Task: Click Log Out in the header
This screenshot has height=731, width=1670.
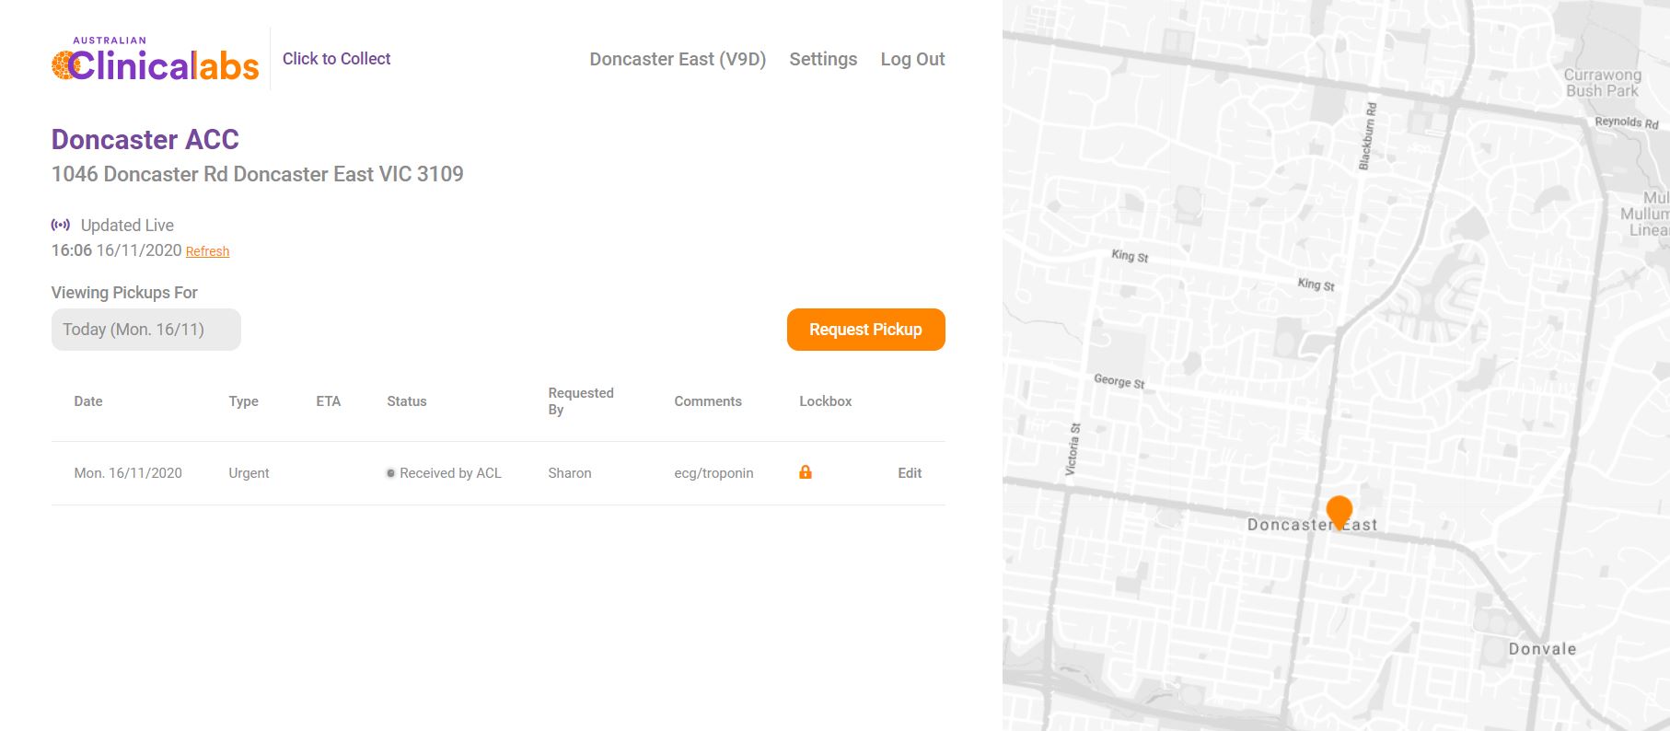Action: [912, 59]
